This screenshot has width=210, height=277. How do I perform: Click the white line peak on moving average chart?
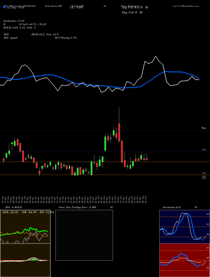point(156,56)
